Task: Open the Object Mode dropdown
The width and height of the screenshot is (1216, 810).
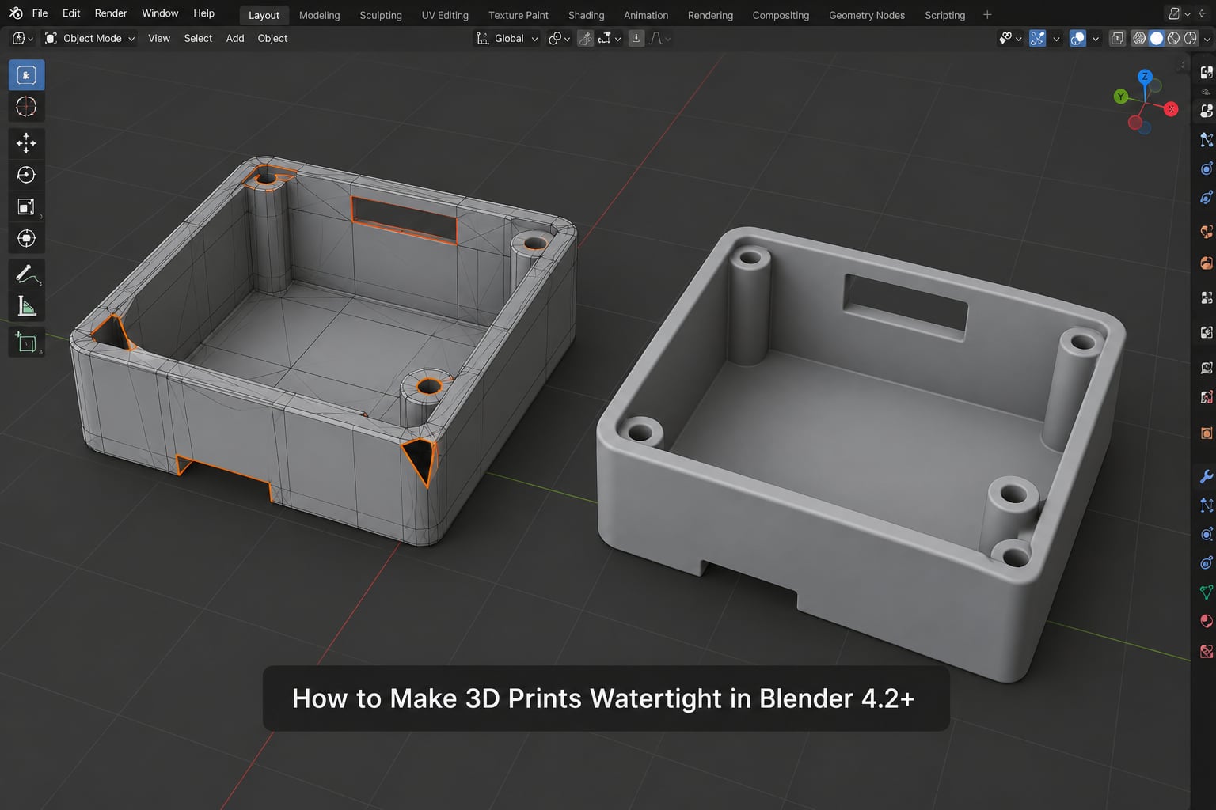Action: (x=89, y=38)
